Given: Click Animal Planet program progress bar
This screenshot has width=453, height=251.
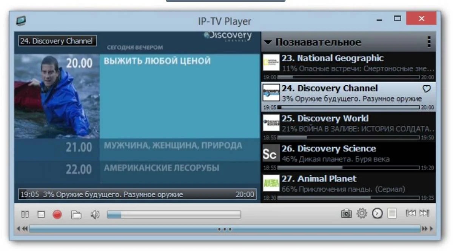Looking at the screenshot, I should tap(348, 198).
